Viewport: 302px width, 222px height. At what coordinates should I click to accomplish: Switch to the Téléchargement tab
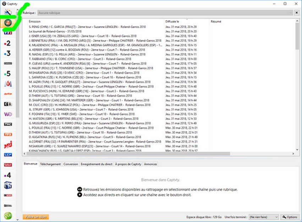pyautogui.click(x=50, y=164)
